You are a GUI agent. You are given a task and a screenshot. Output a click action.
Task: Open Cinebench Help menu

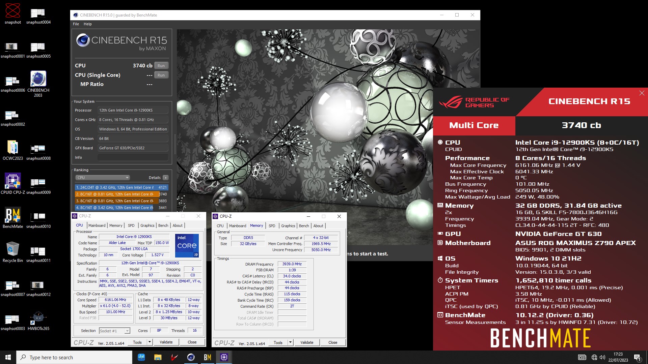(88, 24)
